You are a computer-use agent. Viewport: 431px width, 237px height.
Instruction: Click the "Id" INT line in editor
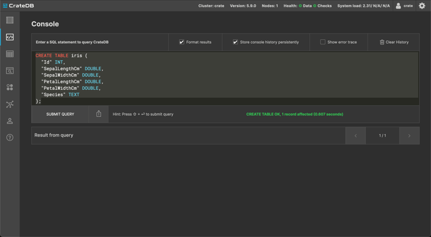point(53,62)
